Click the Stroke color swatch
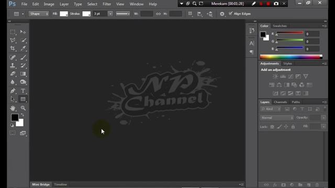 pyautogui.click(x=86, y=14)
